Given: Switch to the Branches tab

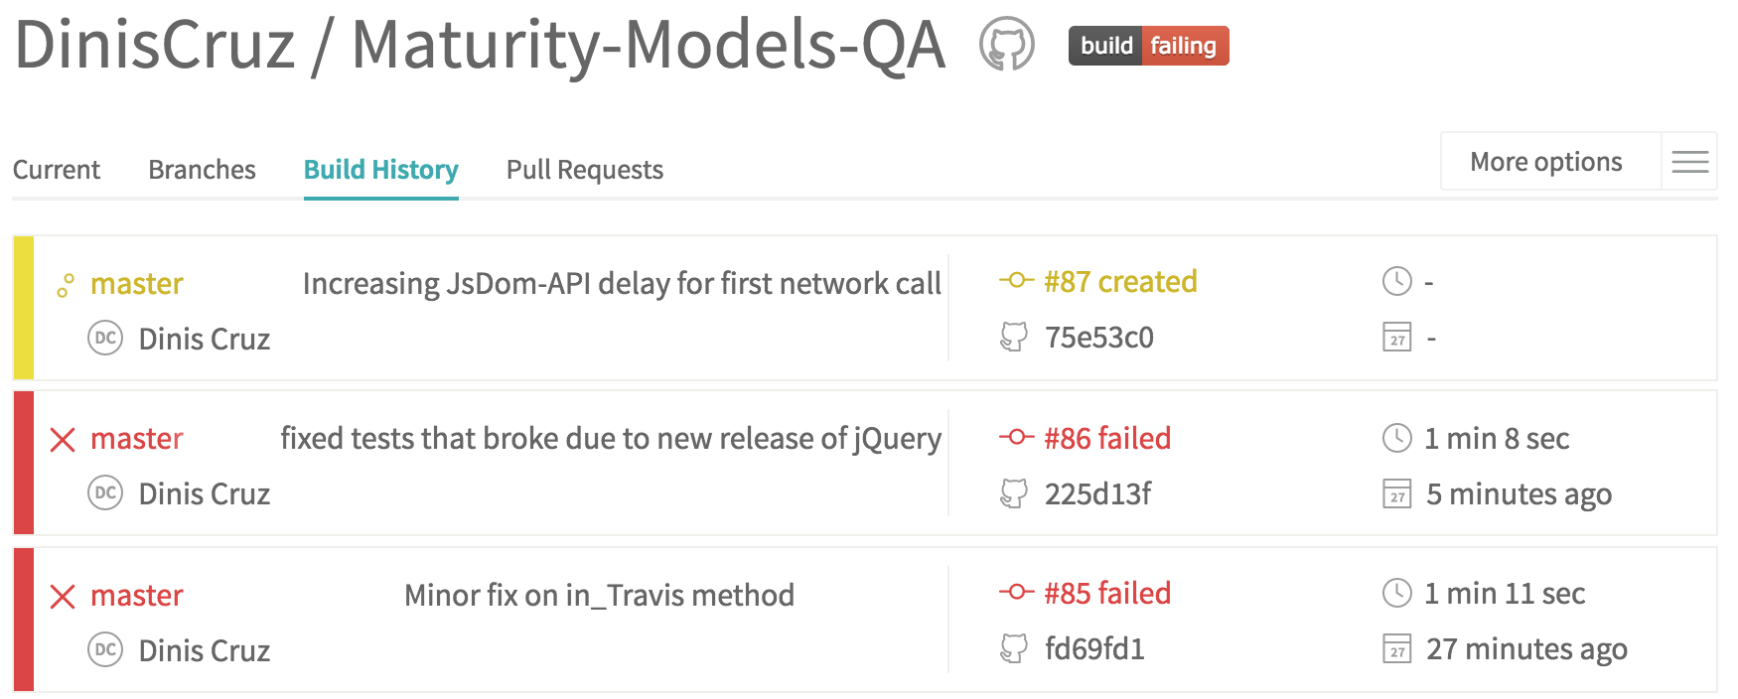Looking at the screenshot, I should [202, 170].
